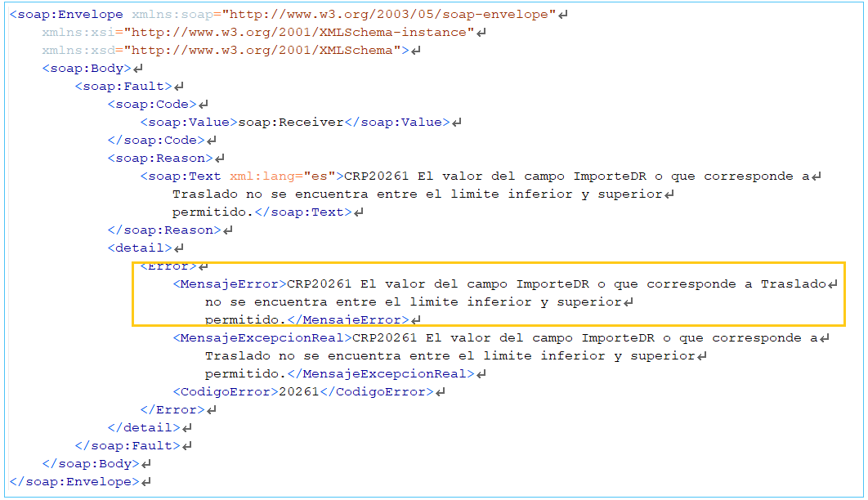Click the opening soap:Reason tag
The width and height of the screenshot is (868, 500).
coord(160,158)
